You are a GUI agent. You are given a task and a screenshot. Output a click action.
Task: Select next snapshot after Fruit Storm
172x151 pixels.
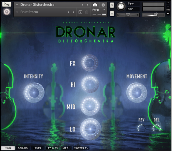tap(73, 12)
